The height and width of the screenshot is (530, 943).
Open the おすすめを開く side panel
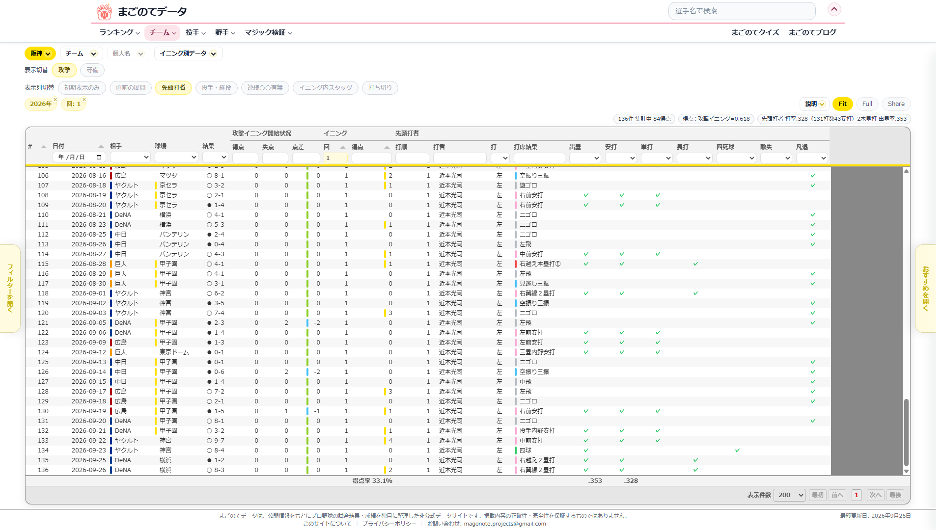pyautogui.click(x=925, y=289)
